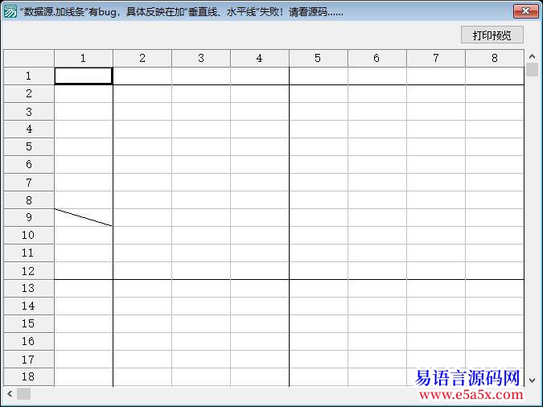
Task: Click the application icon in title bar
Action: click(10, 11)
